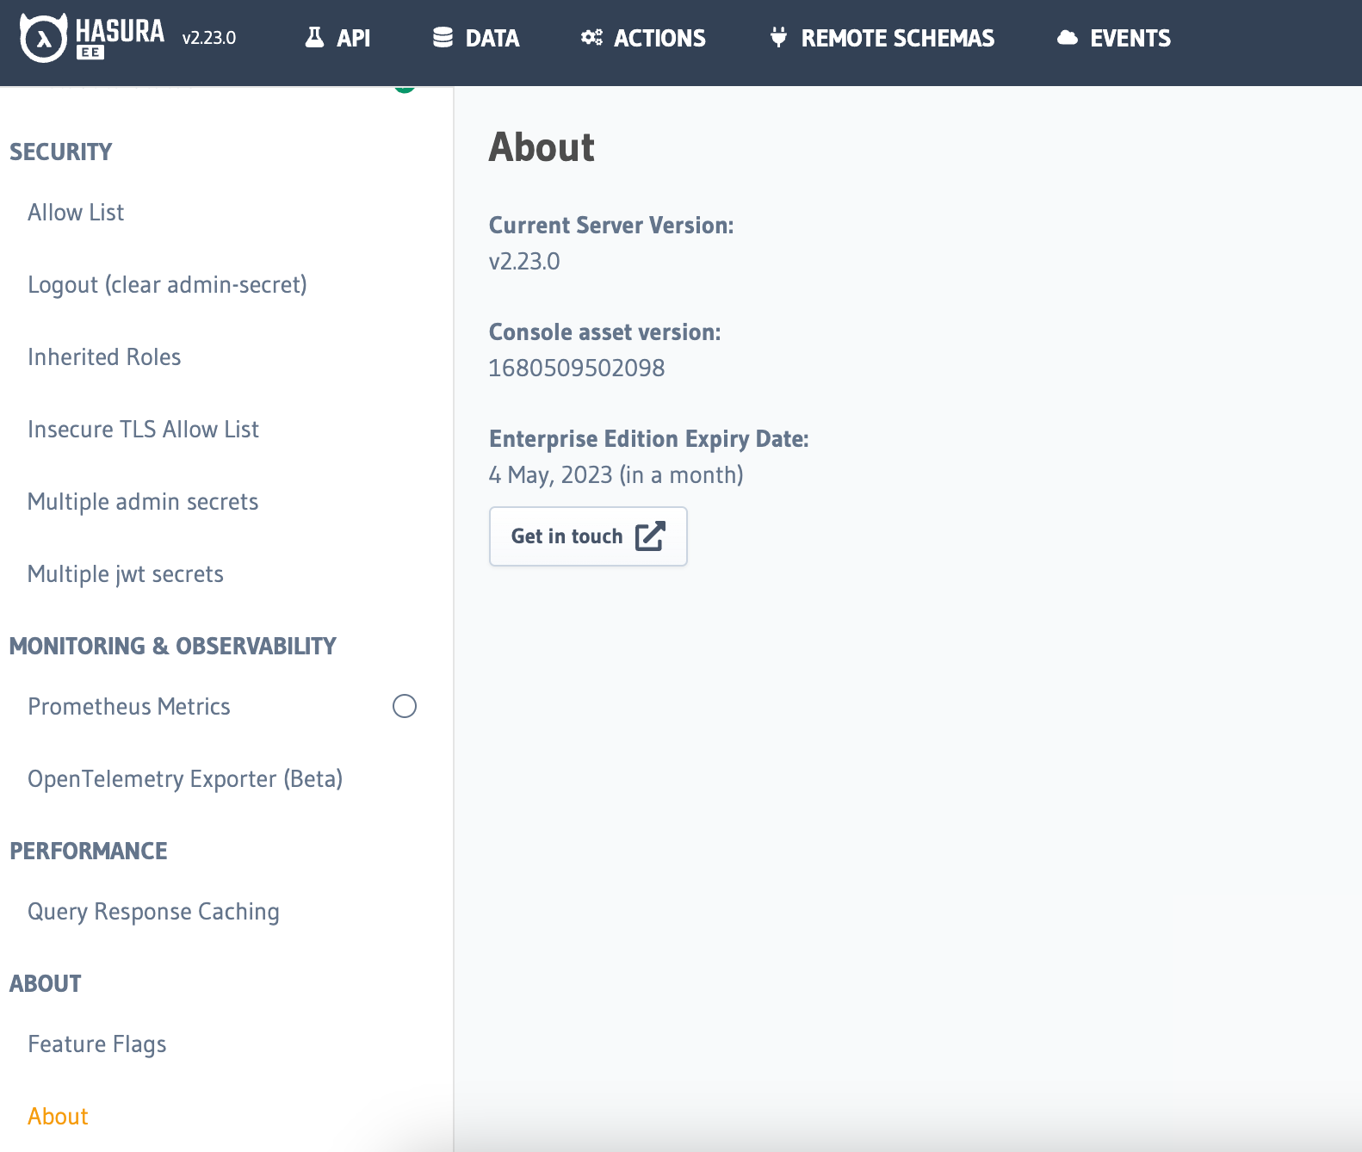The height and width of the screenshot is (1152, 1362).
Task: Open Multiple admin secrets settings
Action: click(x=143, y=502)
